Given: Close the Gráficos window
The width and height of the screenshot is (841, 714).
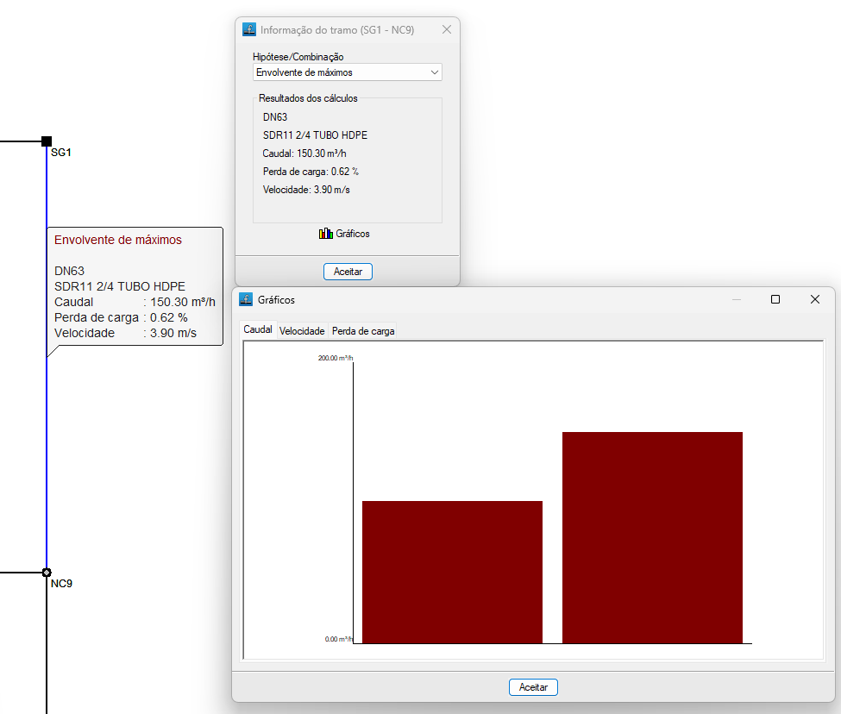Looking at the screenshot, I should 815,299.
